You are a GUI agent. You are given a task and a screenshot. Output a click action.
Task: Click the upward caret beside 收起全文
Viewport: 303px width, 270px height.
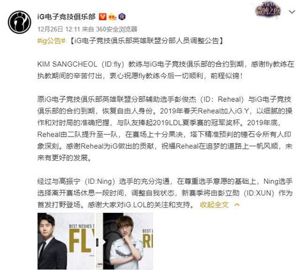[x=237, y=204]
